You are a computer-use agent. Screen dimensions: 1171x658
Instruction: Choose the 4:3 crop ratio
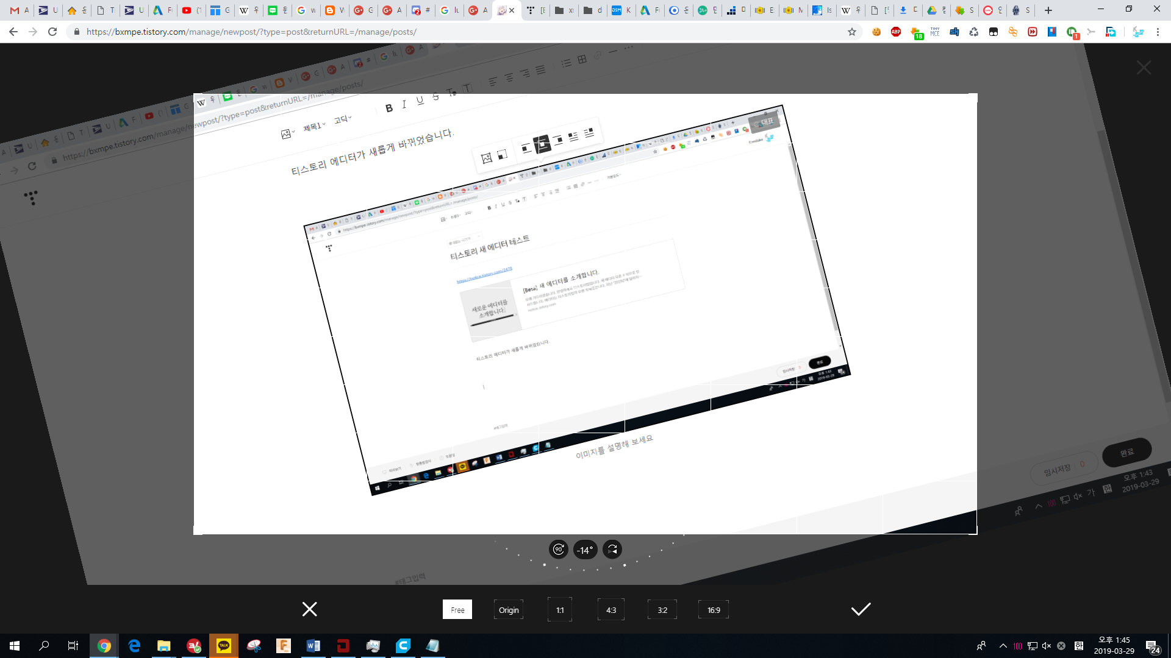click(611, 610)
